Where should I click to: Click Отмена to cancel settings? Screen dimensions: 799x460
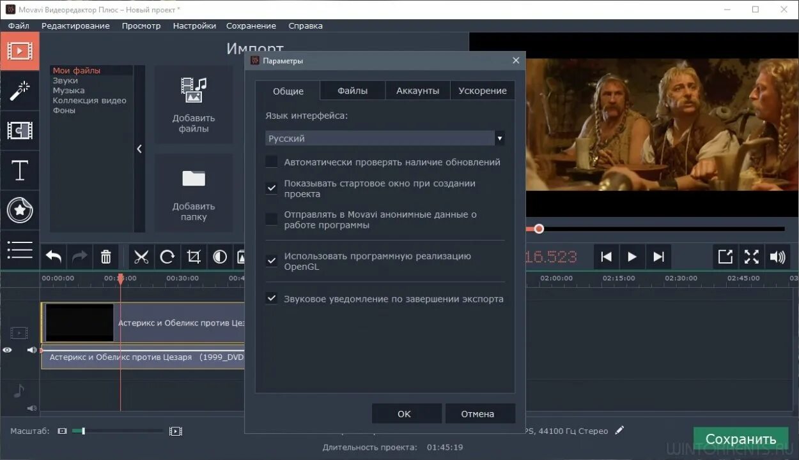pos(480,413)
